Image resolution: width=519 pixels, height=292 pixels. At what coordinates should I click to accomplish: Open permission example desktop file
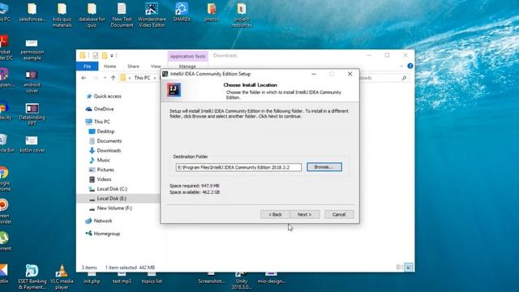(x=32, y=49)
